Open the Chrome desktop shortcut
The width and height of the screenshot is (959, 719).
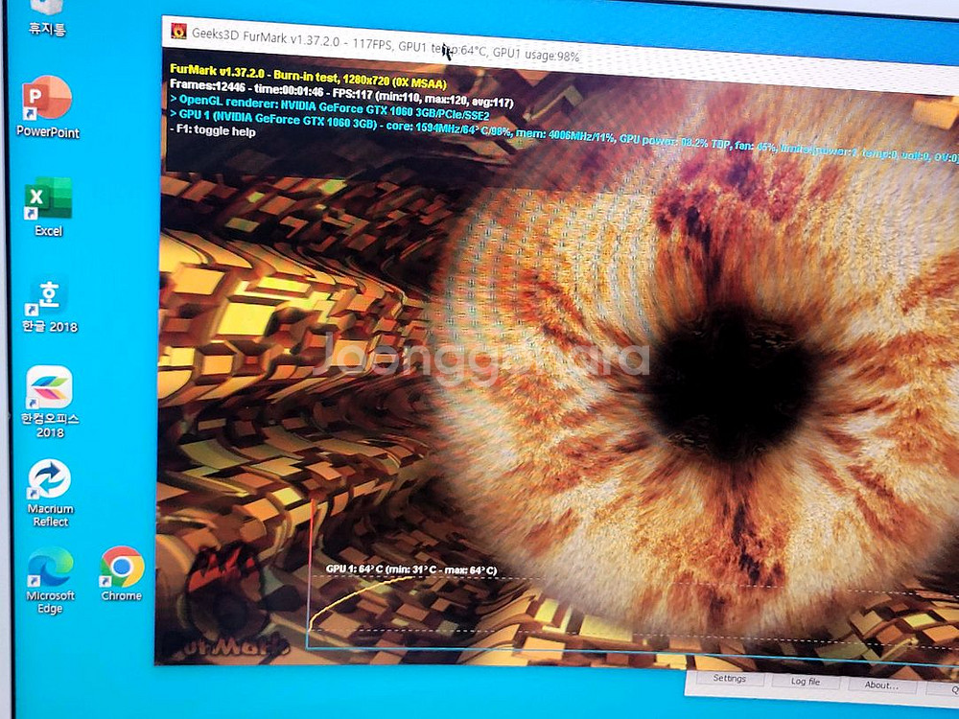(x=122, y=573)
